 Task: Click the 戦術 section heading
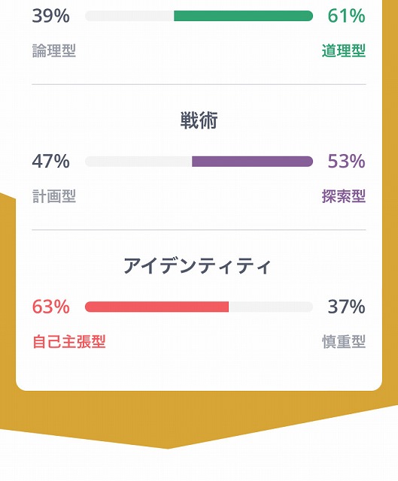click(x=199, y=120)
